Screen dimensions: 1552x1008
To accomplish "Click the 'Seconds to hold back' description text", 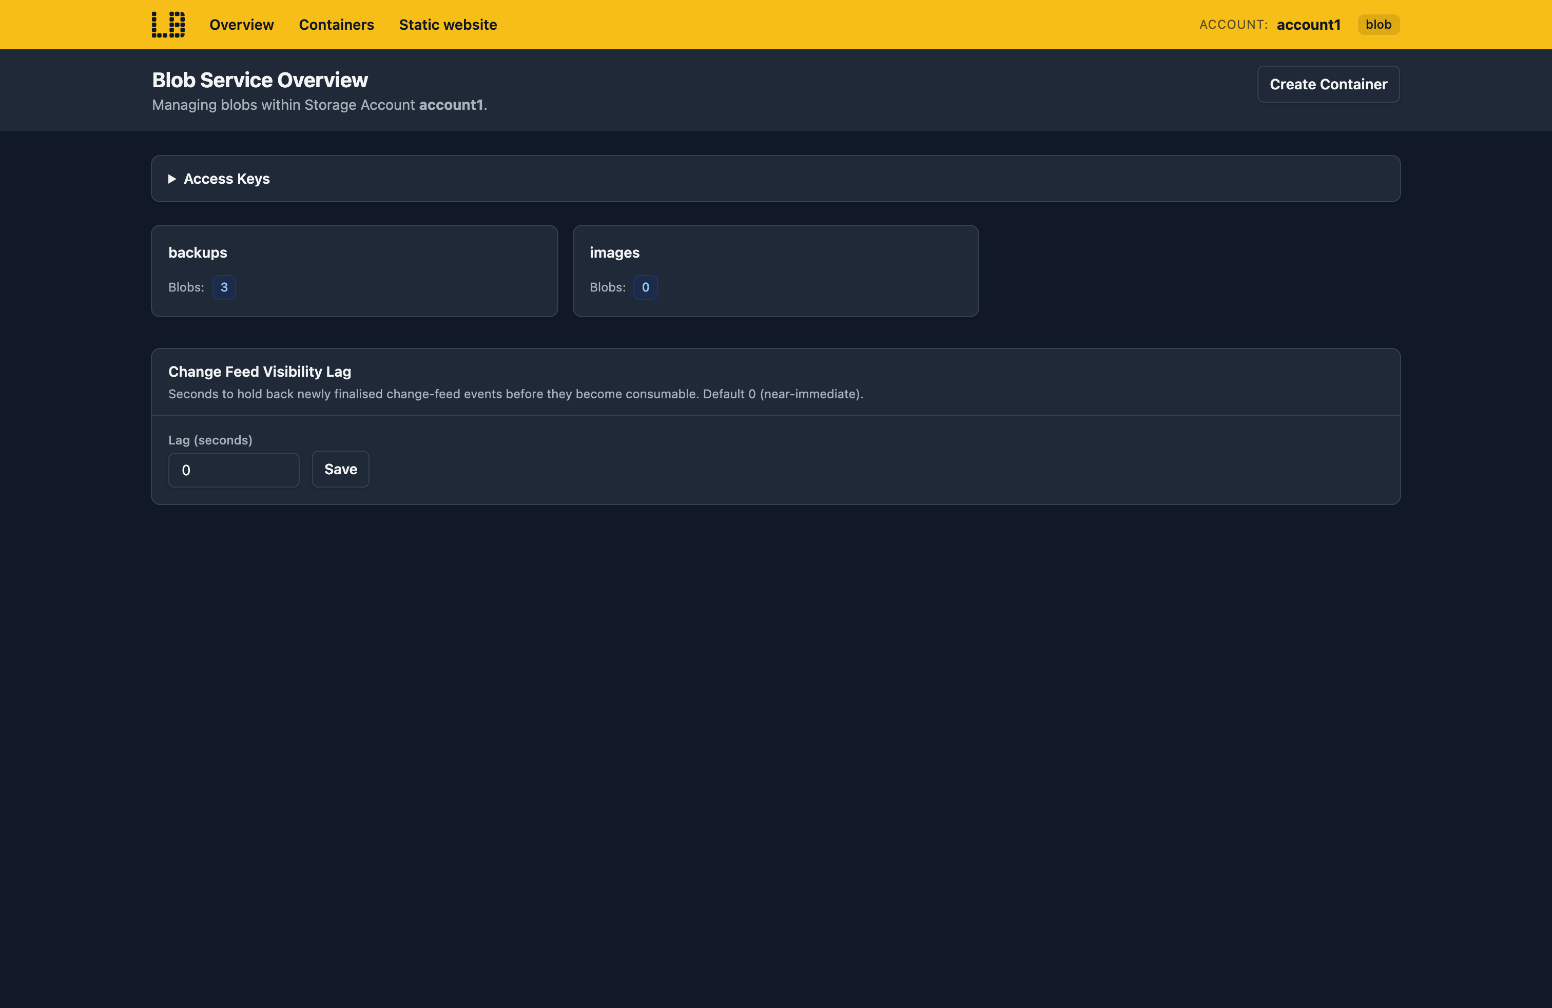I will 515,394.
